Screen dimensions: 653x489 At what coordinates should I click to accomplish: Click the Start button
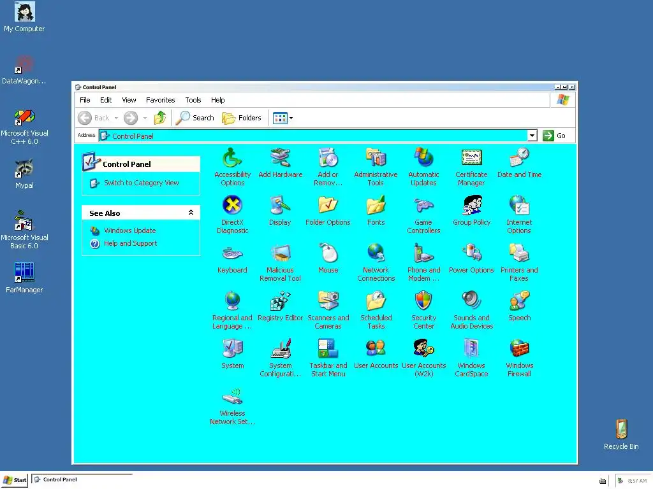click(15, 480)
